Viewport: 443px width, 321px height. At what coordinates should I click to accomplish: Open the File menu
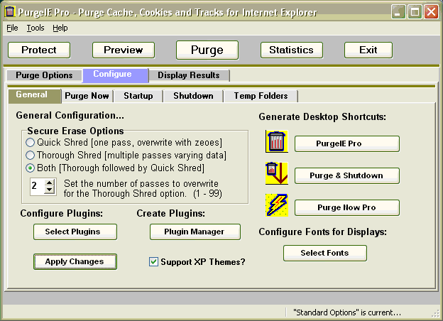click(12, 28)
